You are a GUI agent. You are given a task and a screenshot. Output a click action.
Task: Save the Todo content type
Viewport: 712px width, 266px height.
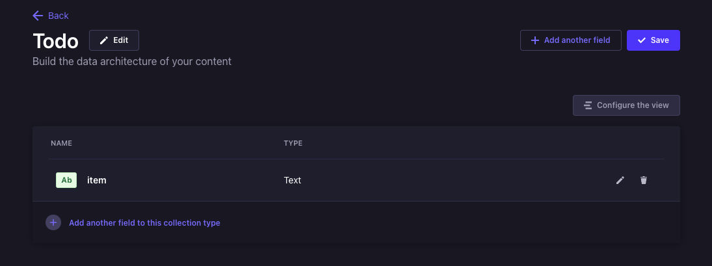[x=653, y=40]
